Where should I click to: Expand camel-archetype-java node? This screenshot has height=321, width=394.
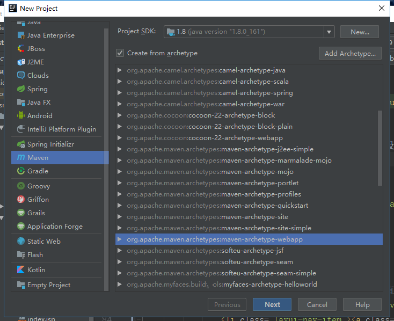click(120, 70)
